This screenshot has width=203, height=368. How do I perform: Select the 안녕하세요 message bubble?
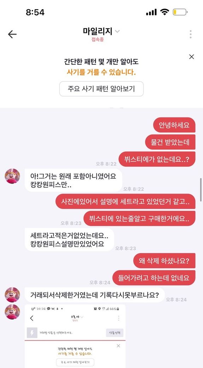tap(174, 125)
